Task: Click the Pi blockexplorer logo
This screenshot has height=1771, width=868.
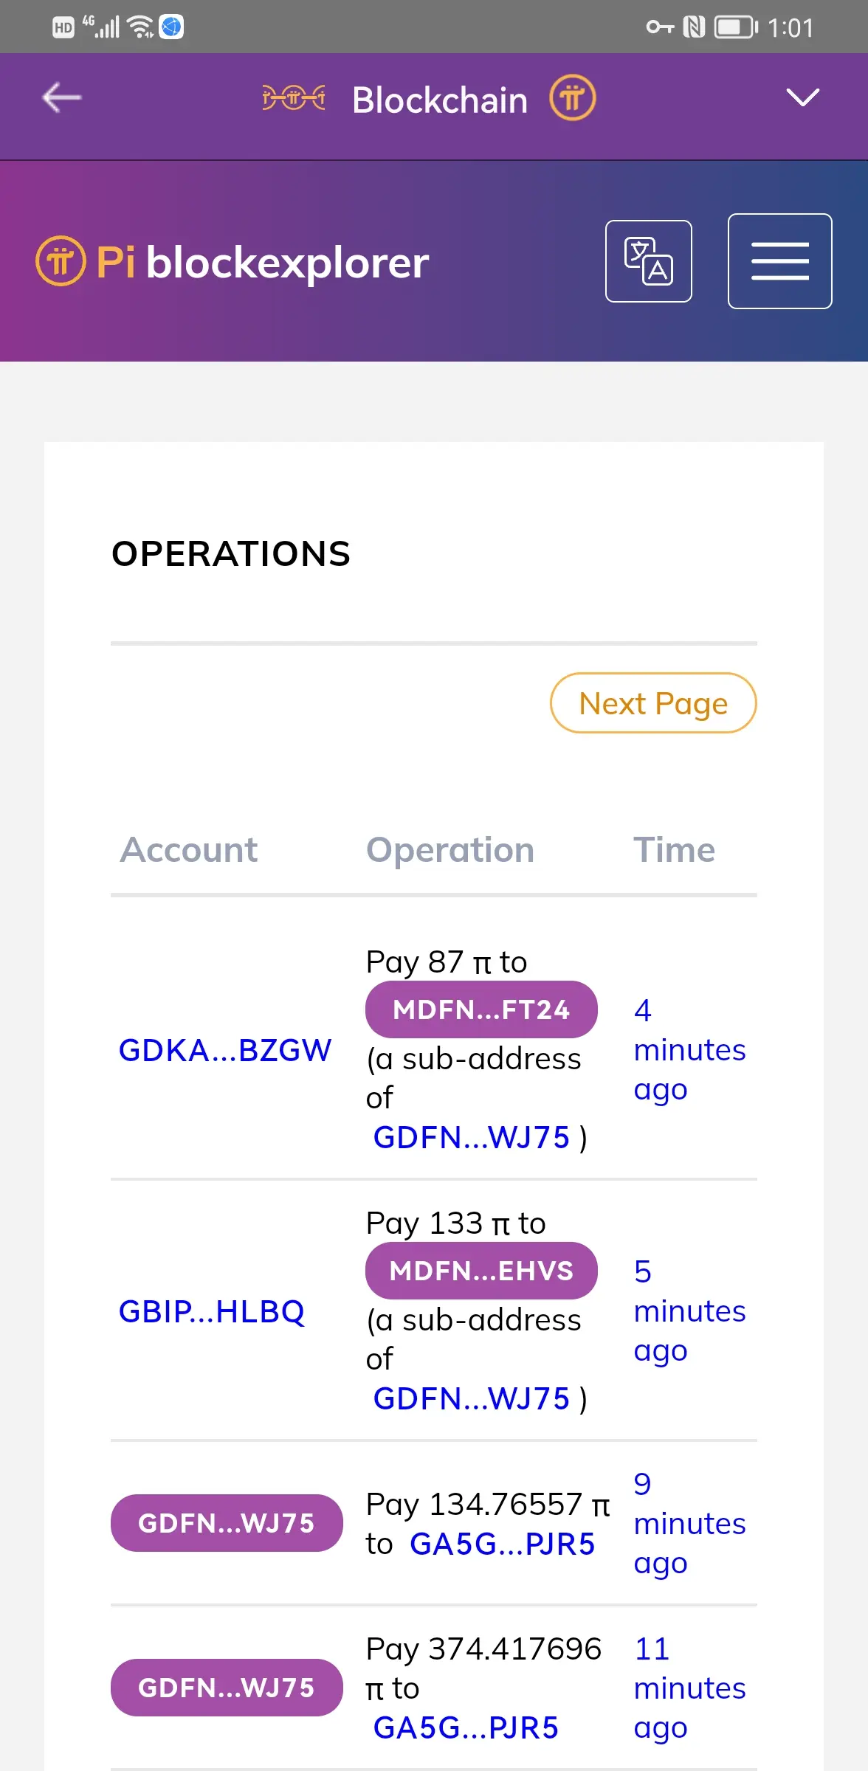Action: pos(232,262)
